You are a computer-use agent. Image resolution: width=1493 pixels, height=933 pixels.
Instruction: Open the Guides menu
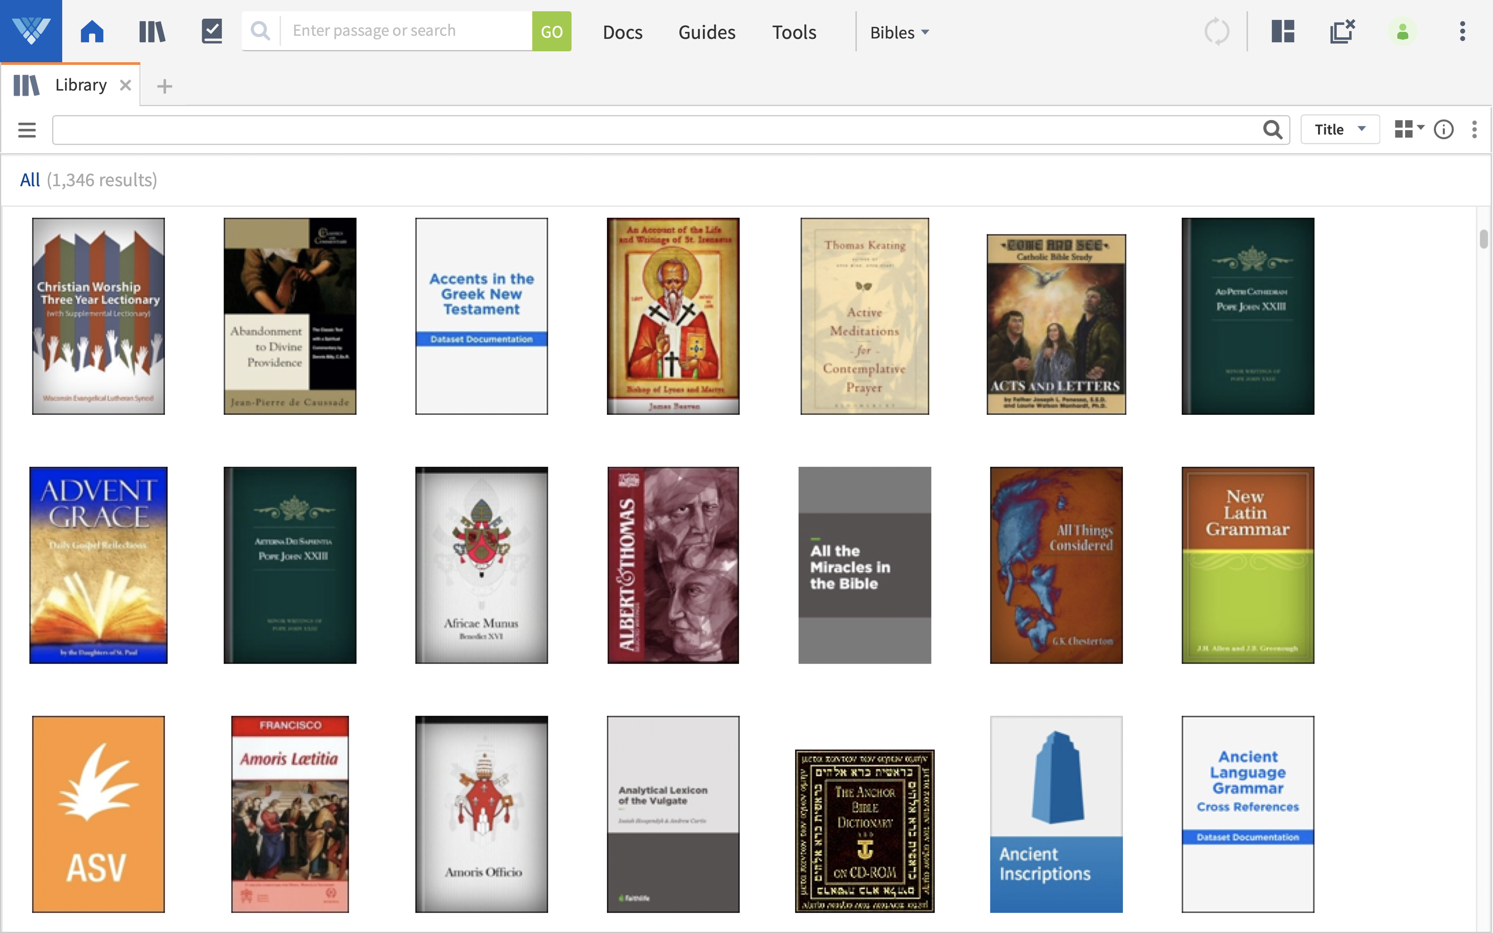(707, 32)
